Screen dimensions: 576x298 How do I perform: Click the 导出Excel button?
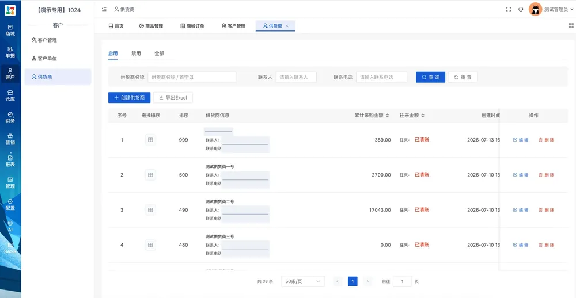173,98
